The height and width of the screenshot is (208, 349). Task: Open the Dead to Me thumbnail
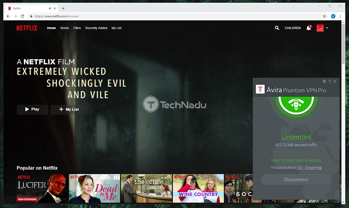94,188
